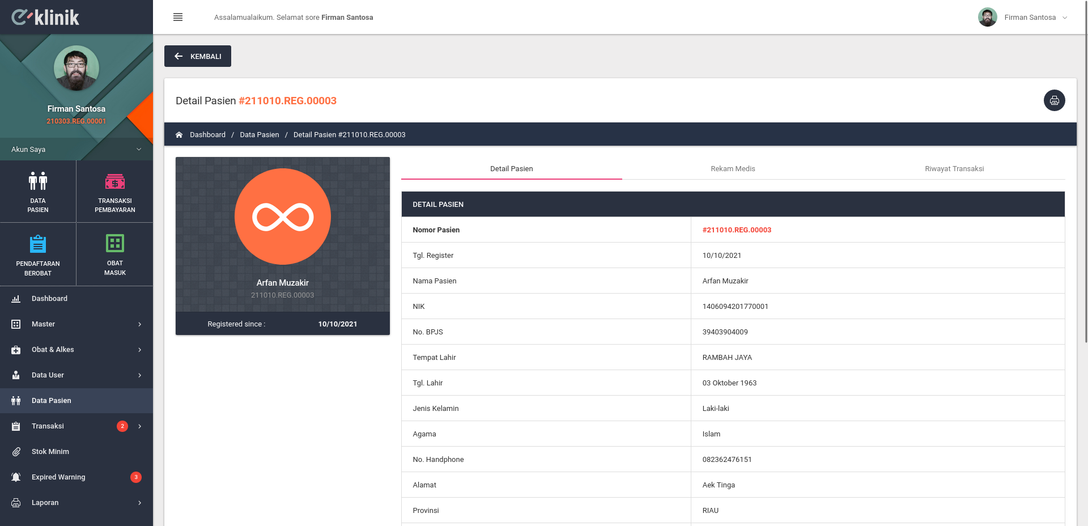Open Akun Saya dropdown
This screenshot has width=1088, height=526.
(76, 149)
